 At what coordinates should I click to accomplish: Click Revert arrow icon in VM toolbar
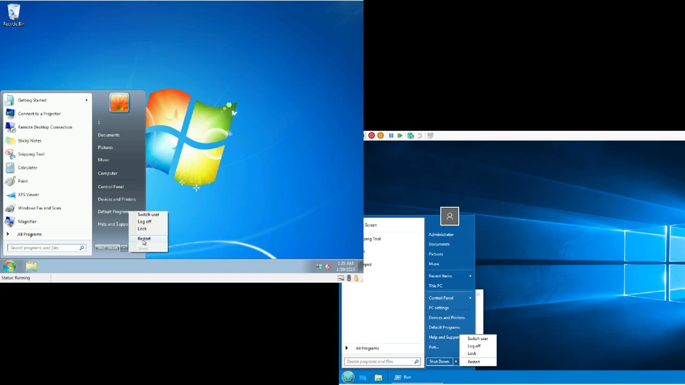click(x=420, y=136)
